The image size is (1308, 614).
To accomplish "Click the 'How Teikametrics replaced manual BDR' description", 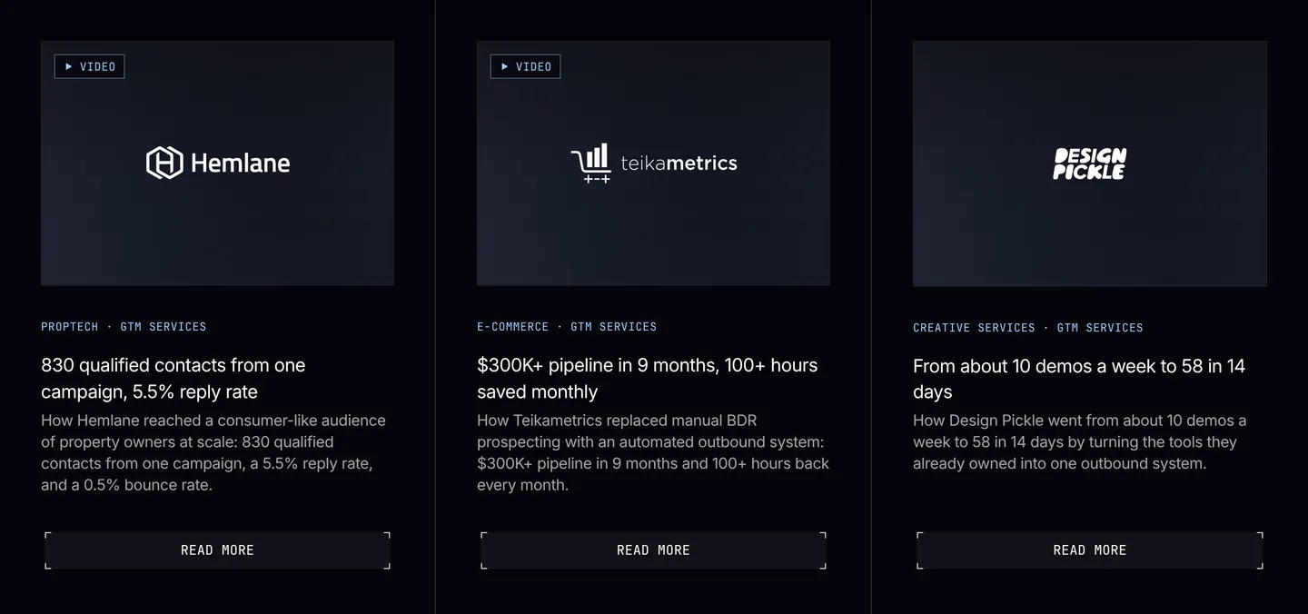I will pyautogui.click(x=653, y=452).
